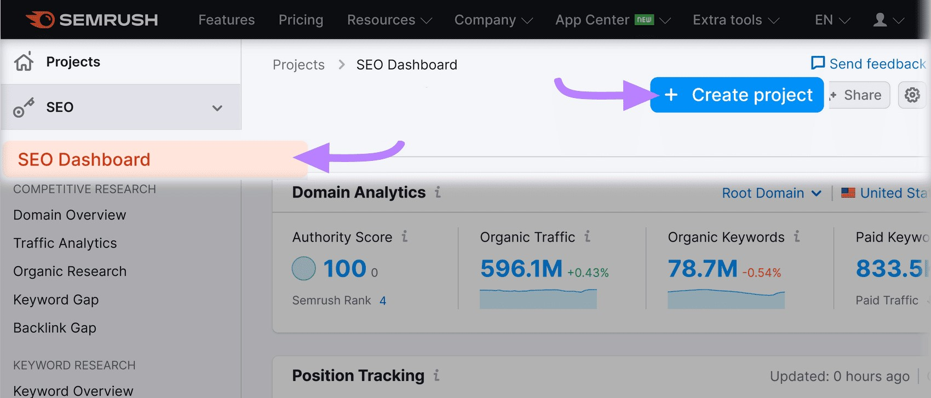Screen dimensions: 931x398
Task: Click the COMPETITIVE RESEARCH heading
Action: click(x=84, y=189)
